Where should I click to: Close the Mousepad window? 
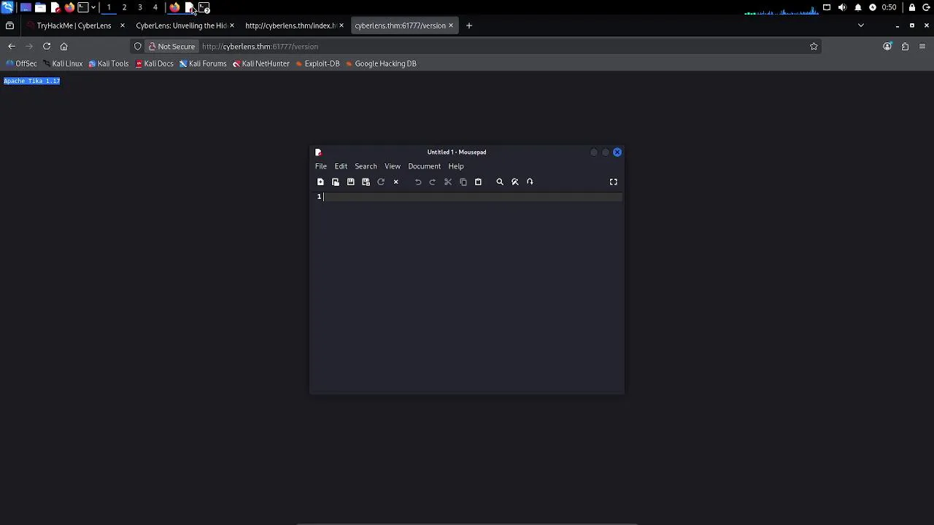click(617, 152)
